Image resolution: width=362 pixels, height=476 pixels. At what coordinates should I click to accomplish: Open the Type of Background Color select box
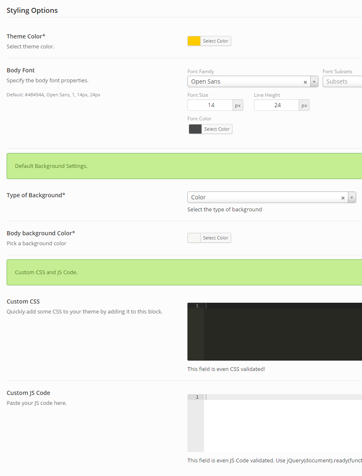click(271, 197)
